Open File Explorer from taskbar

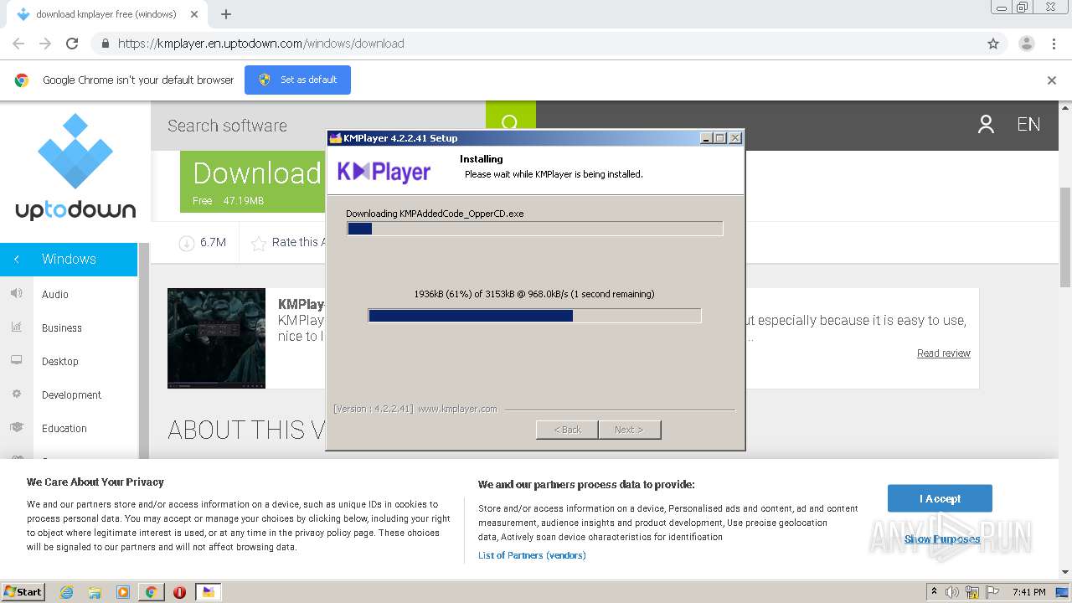[95, 592]
